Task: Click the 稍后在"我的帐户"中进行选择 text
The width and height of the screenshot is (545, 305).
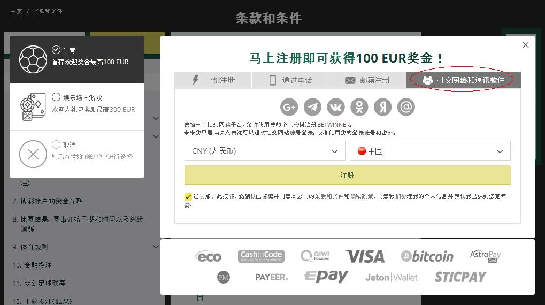Action: pyautogui.click(x=92, y=157)
